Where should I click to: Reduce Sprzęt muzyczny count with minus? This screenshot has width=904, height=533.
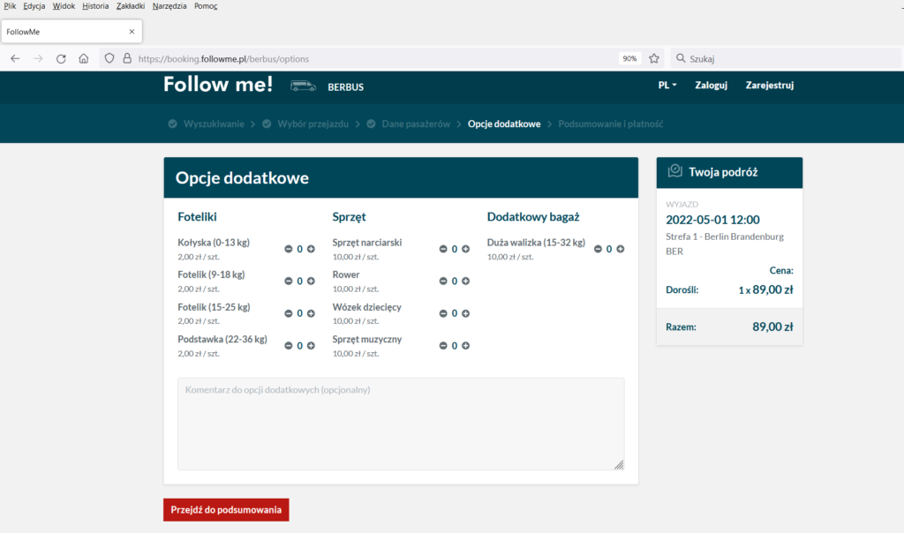pos(443,346)
